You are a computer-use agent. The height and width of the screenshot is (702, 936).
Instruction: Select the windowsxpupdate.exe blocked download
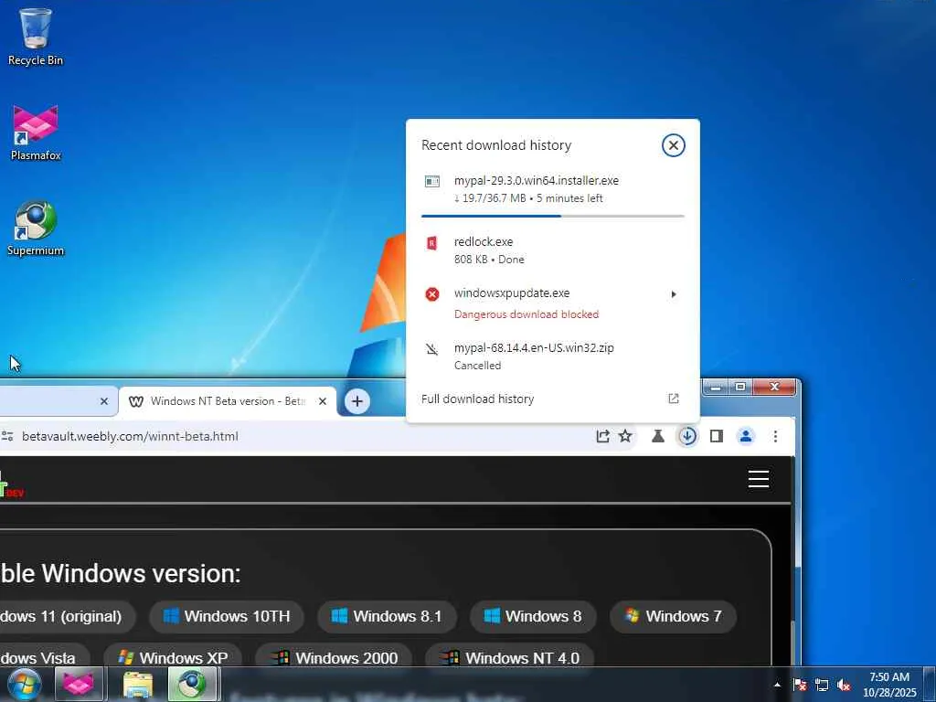tap(552, 303)
